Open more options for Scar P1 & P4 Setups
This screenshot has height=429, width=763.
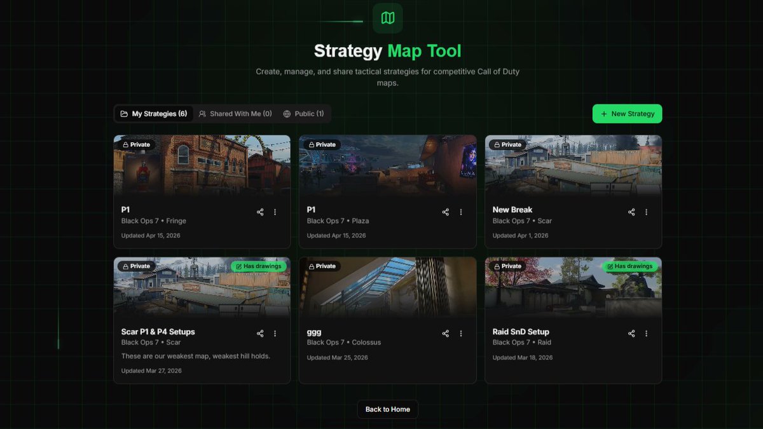pos(275,333)
